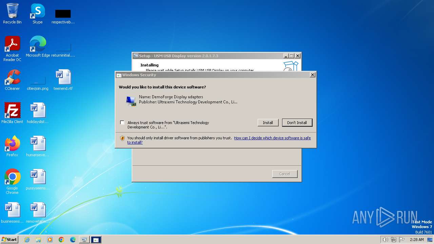Select the returninitial desktop file
Viewport: 434px width, 244px height.
point(63,49)
